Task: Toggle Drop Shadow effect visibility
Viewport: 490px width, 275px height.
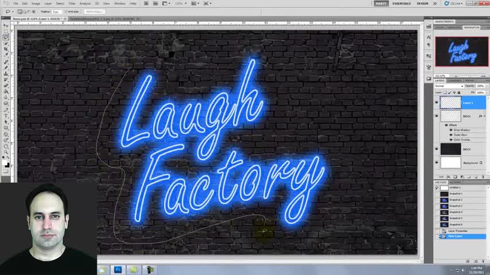Action: pyautogui.click(x=451, y=130)
